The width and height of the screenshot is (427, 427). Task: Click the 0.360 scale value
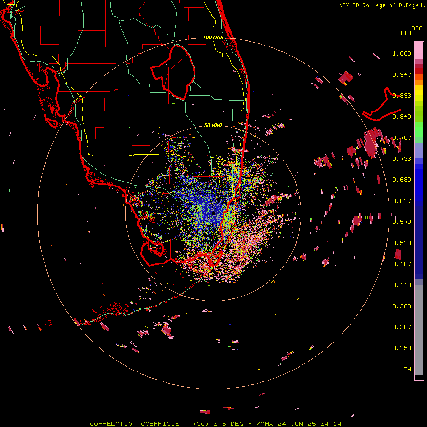pyautogui.click(x=402, y=306)
